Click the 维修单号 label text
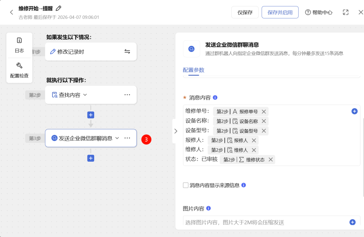Screen dimensions: 364x237 point(196,111)
